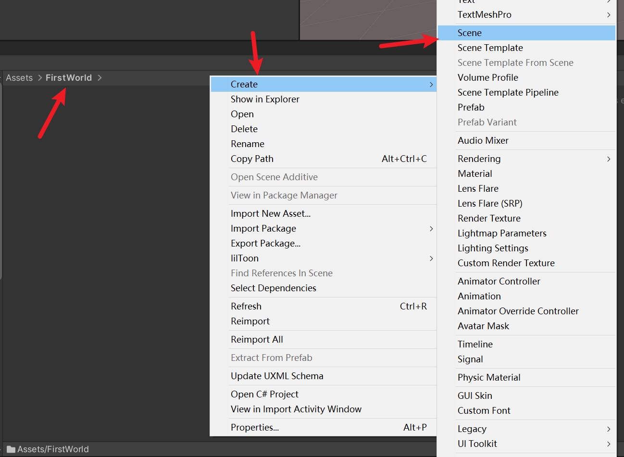Create a new Material

pyautogui.click(x=527, y=173)
